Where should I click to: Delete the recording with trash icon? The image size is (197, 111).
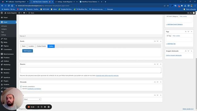[x=49, y=107]
